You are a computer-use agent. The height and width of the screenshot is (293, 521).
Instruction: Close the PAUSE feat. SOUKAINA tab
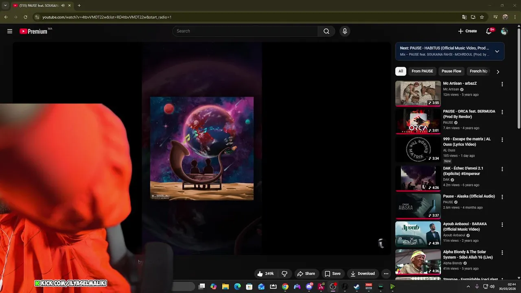pyautogui.click(x=70, y=6)
